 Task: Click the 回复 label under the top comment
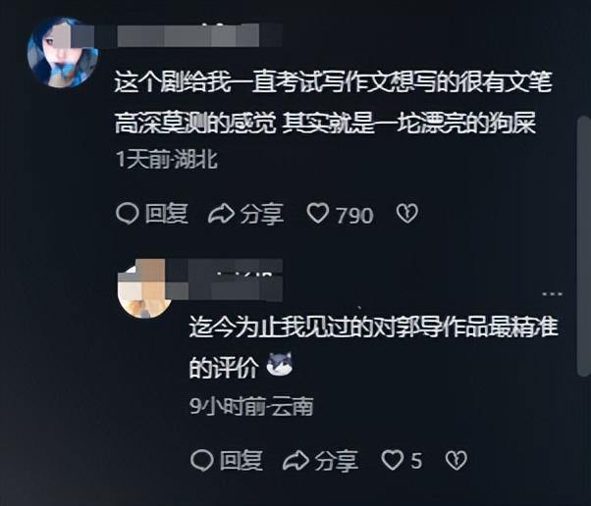[167, 214]
